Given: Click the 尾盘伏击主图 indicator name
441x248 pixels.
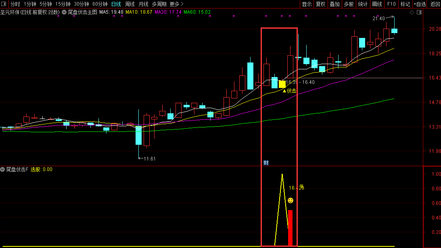Looking at the screenshot, I should 83,12.
